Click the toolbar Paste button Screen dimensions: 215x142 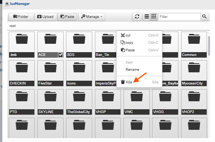[67, 17]
